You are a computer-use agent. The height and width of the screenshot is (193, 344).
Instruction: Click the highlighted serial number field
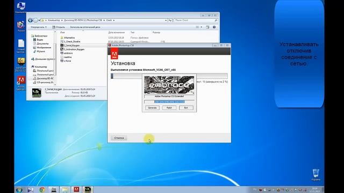(169, 102)
